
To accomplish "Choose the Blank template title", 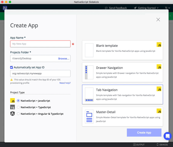I will point(107,46).
